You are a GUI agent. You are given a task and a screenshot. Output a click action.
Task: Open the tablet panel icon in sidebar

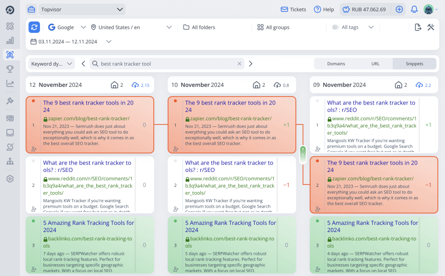point(10,132)
